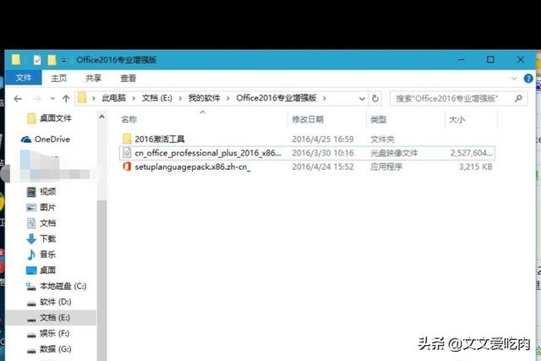This screenshot has width=541, height=361.
Task: Open 音乐 in navigation pane
Action: tap(47, 254)
